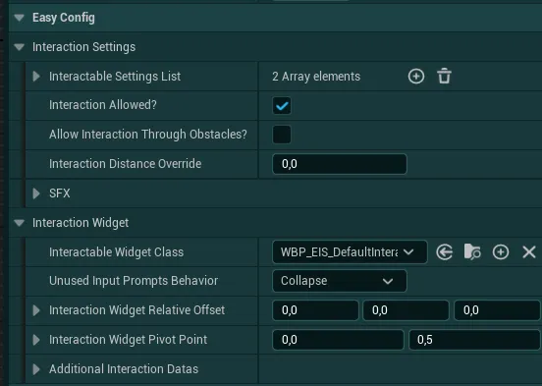542x386 pixels.
Task: Expand Additional Interaction Datas row
Action: pos(36,369)
